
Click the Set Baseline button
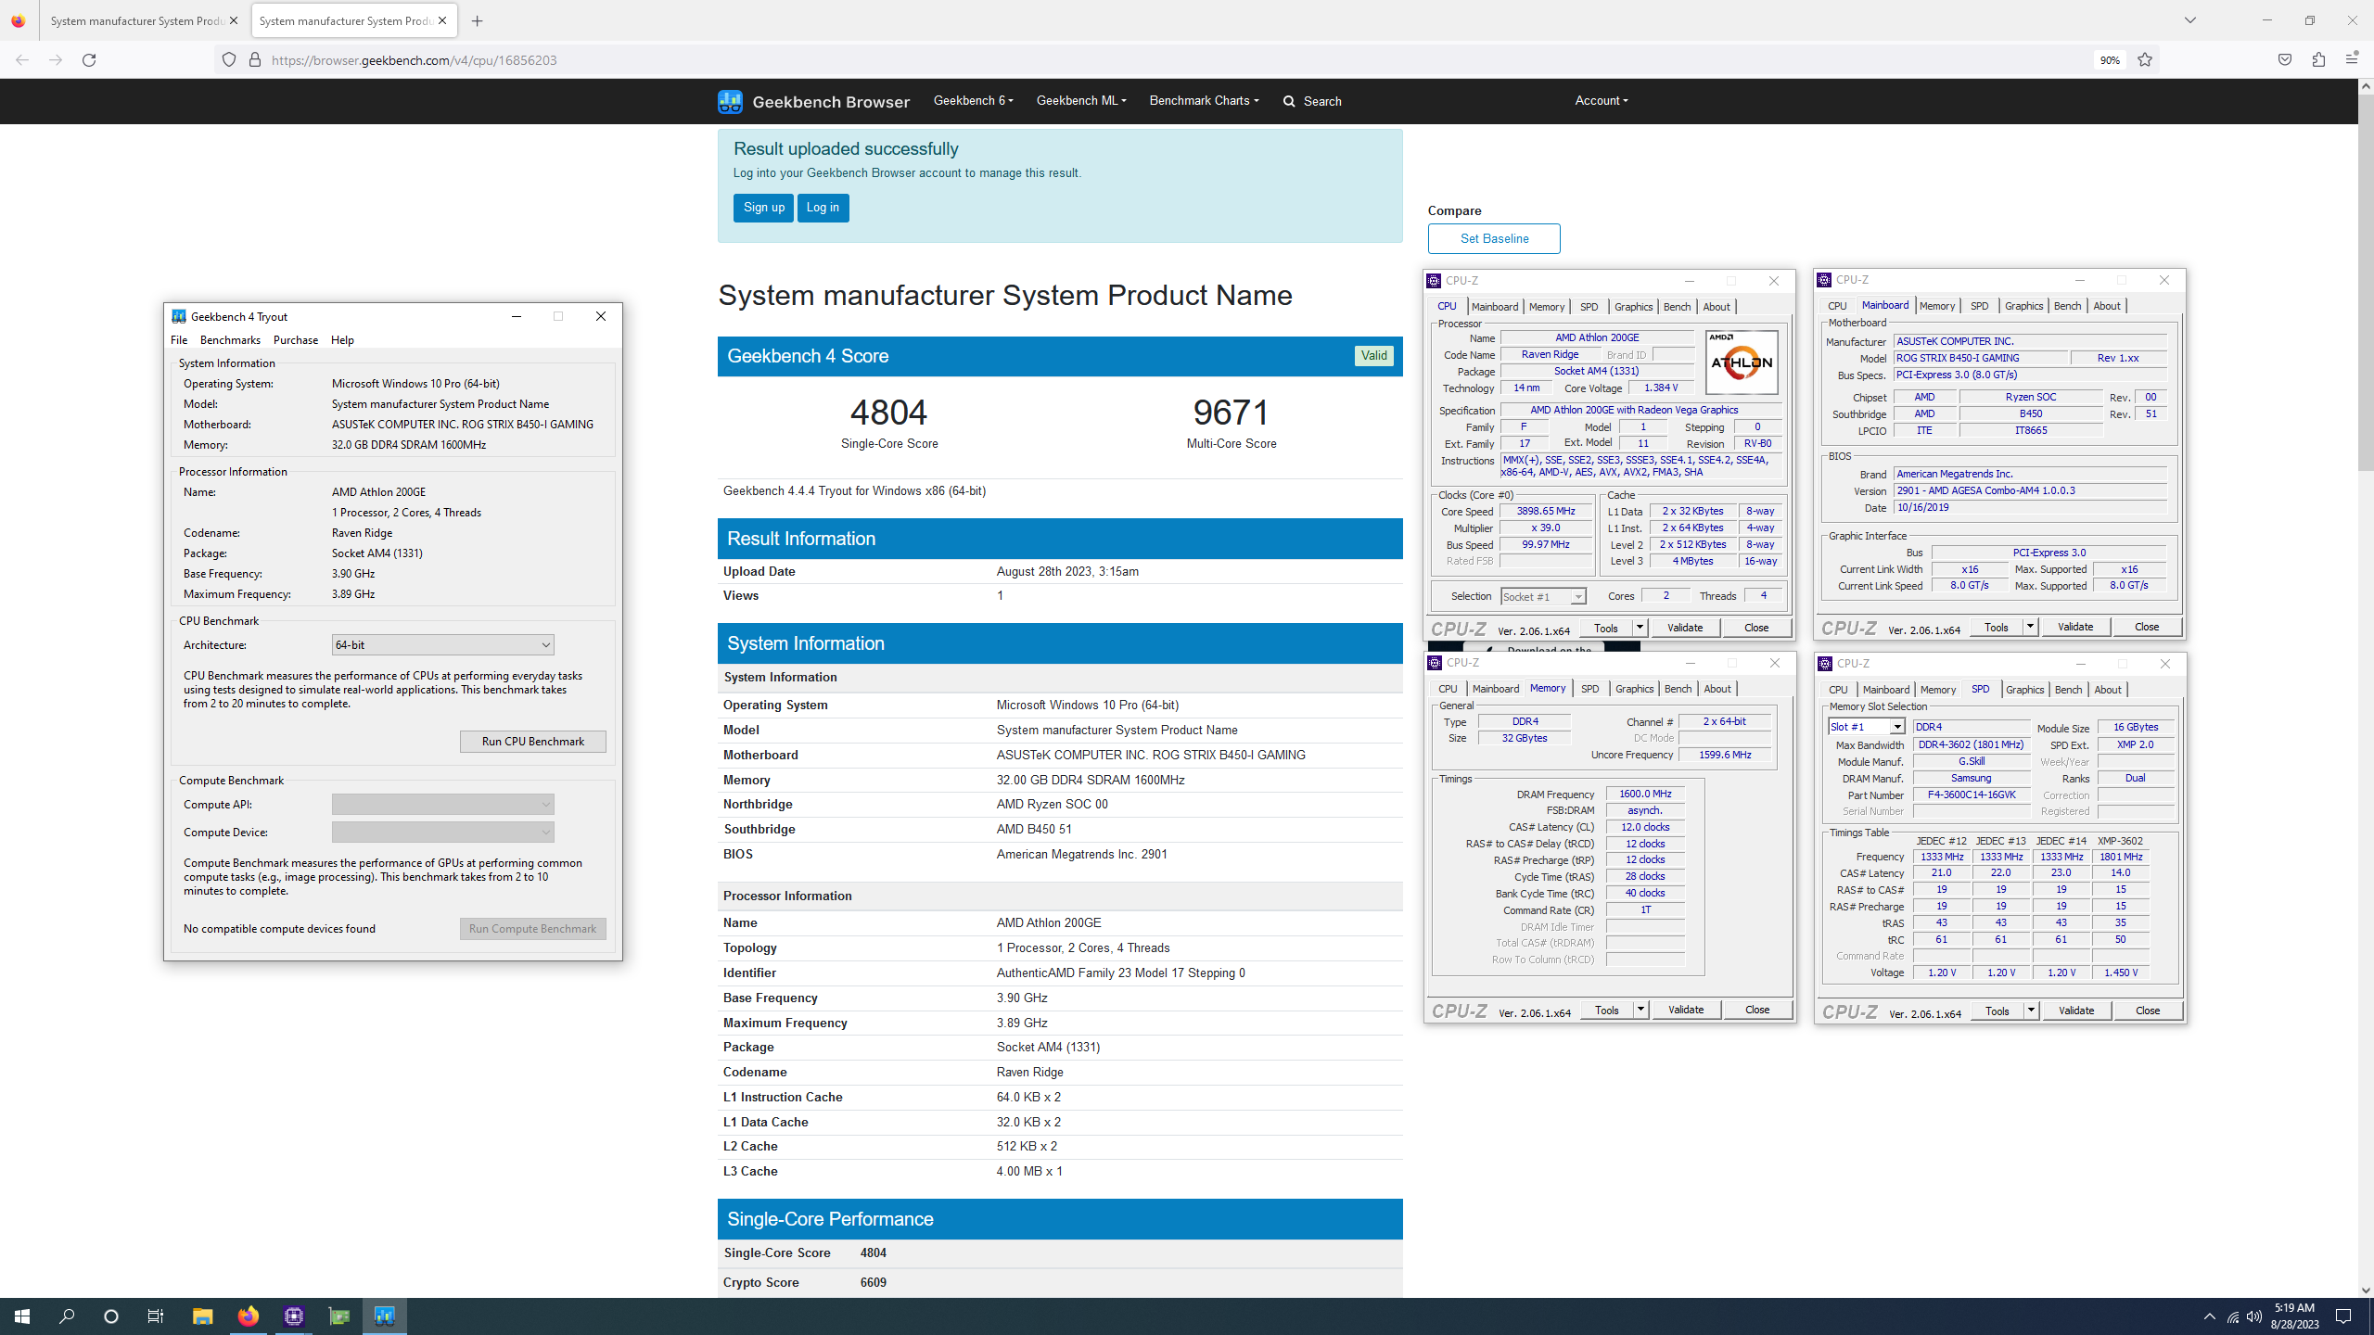coord(1494,238)
